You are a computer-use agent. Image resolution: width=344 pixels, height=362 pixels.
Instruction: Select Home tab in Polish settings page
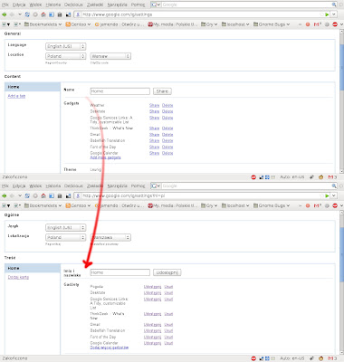33,268
